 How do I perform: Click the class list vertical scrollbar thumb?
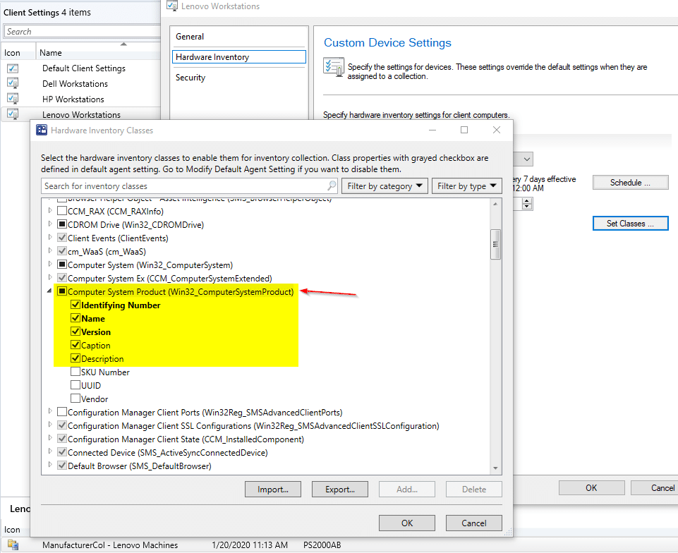[495, 243]
